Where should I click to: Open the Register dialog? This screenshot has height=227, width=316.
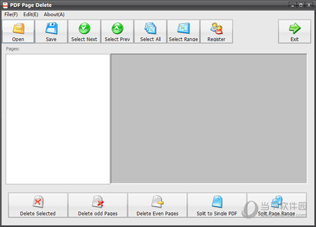point(217,32)
